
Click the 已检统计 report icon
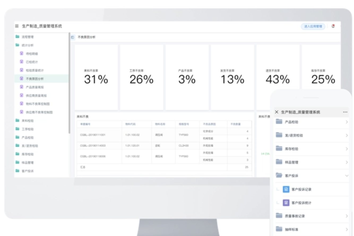tap(22, 62)
